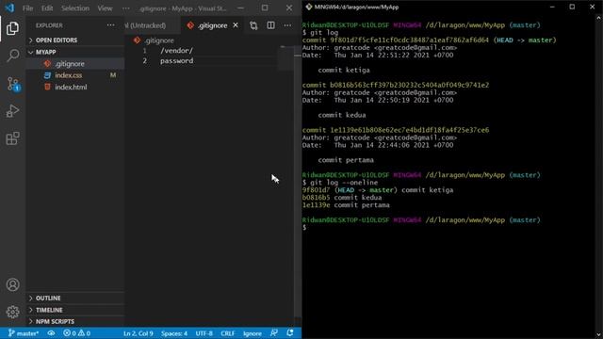
Task: Click commit hash b0816b5 in oneline log
Action: [316, 198]
